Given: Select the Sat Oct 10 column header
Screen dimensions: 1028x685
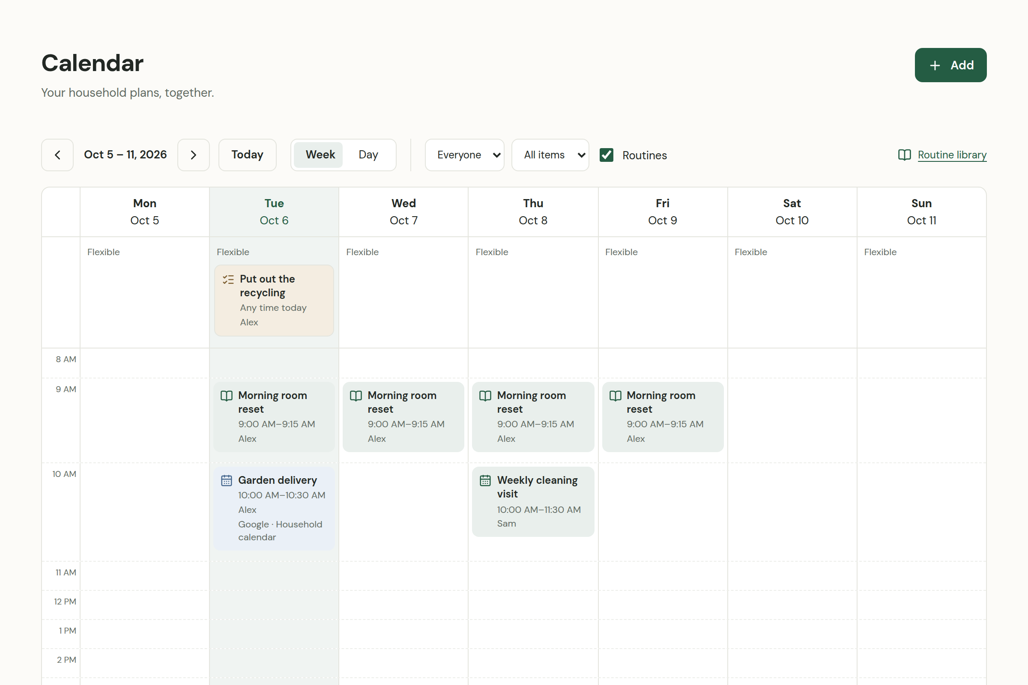Looking at the screenshot, I should [792, 212].
